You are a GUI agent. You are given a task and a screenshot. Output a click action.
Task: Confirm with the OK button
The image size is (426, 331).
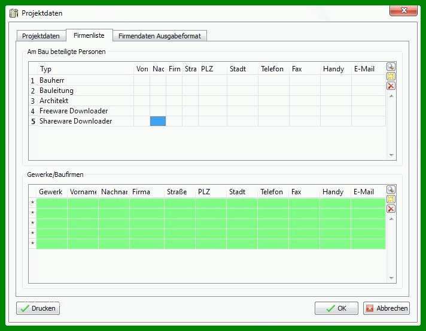(x=336, y=308)
